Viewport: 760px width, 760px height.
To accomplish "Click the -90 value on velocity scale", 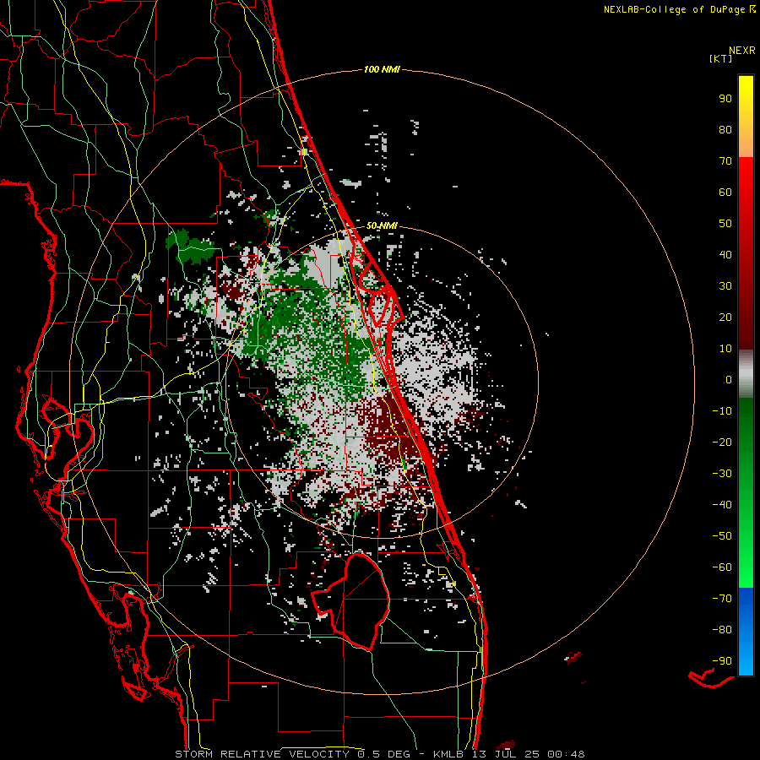I will click(x=722, y=661).
